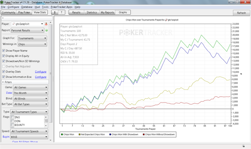Click the green status icon beside Report
251x149 pixels.
(47, 30)
